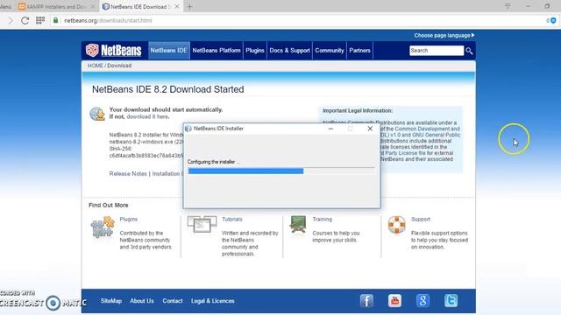561x315 pixels.
Task: Open the Partners menu item
Action: point(359,51)
